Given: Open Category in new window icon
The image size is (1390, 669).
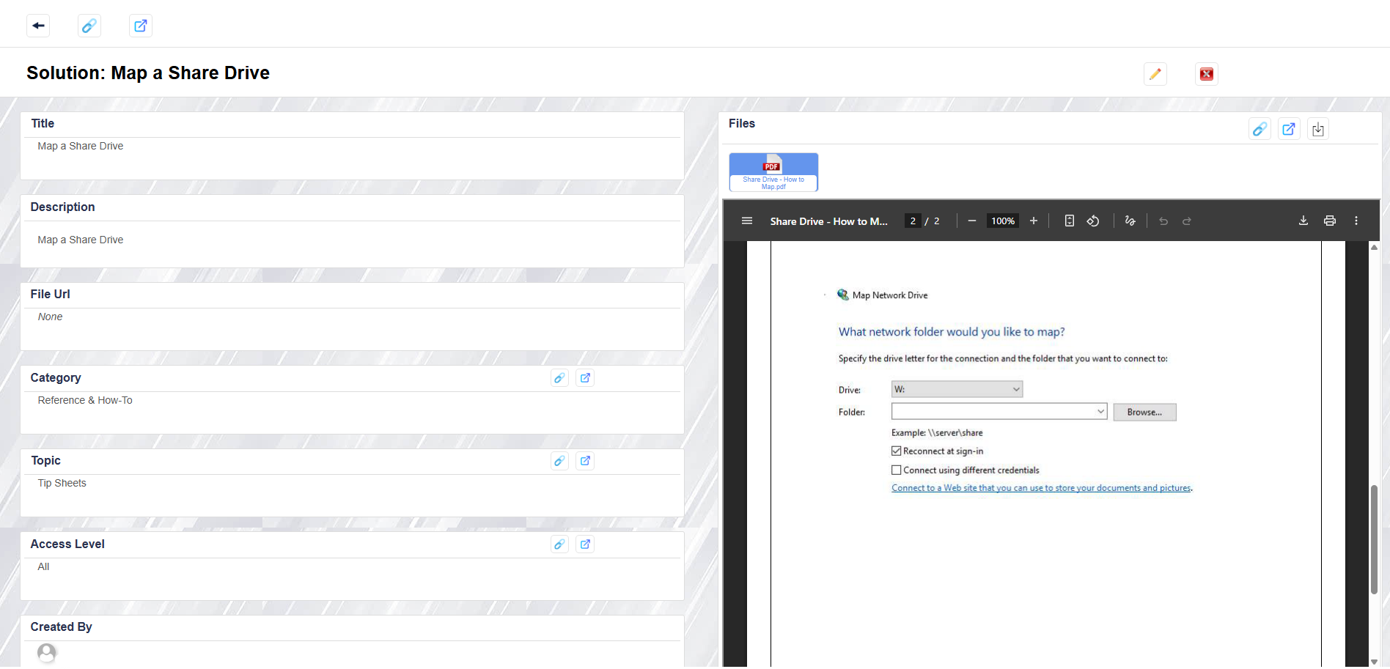Looking at the screenshot, I should pyautogui.click(x=585, y=378).
